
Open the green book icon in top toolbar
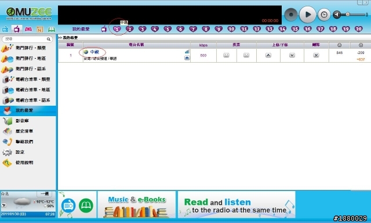52,30
